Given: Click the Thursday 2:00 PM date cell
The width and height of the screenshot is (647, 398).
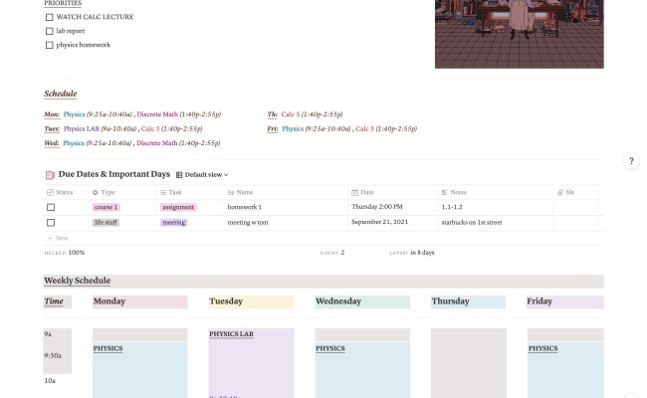Looking at the screenshot, I should tap(392, 207).
